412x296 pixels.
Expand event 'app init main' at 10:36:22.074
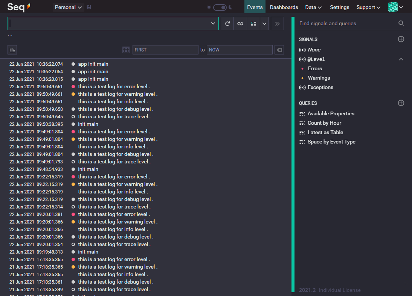click(93, 64)
